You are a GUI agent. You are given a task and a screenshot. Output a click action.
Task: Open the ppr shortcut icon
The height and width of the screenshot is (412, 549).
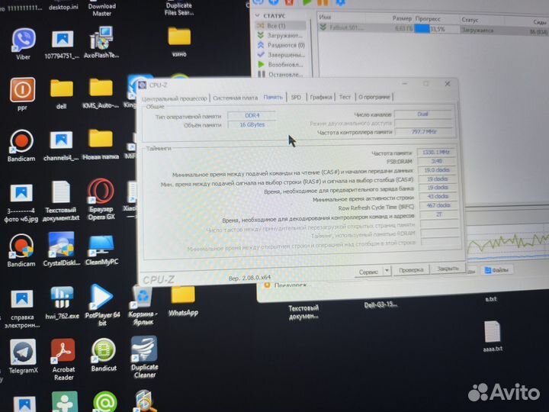click(x=22, y=94)
